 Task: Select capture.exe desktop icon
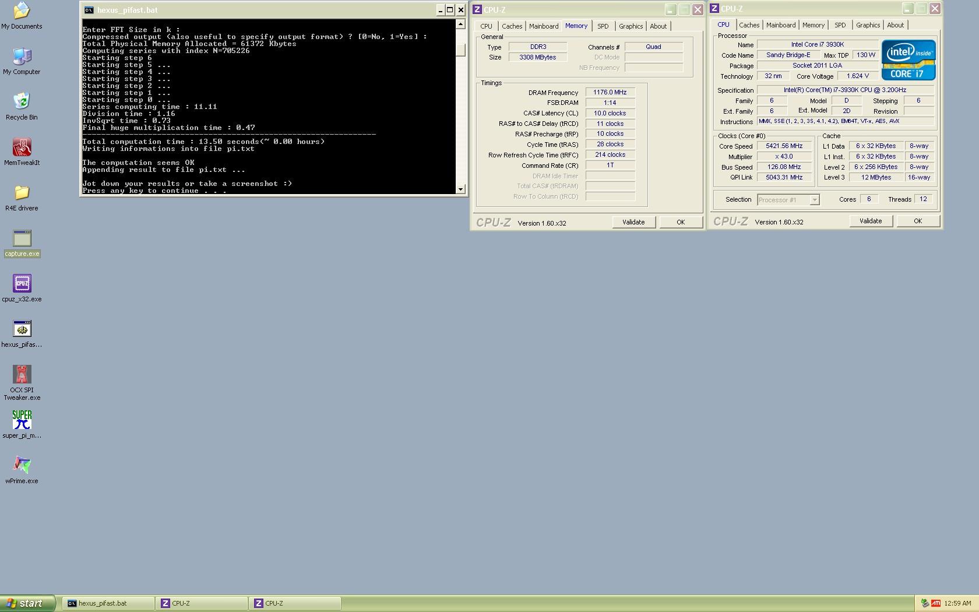coord(22,243)
